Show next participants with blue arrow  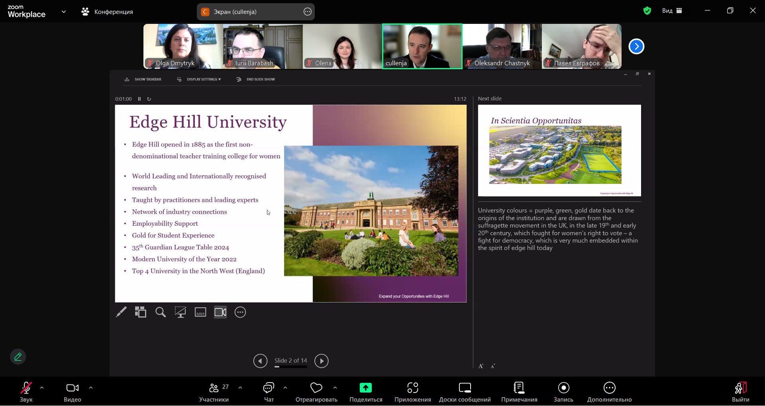coord(636,47)
